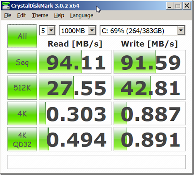Select the 4K QD32 read result 0.494
This screenshot has height=175, width=194.
click(75, 139)
